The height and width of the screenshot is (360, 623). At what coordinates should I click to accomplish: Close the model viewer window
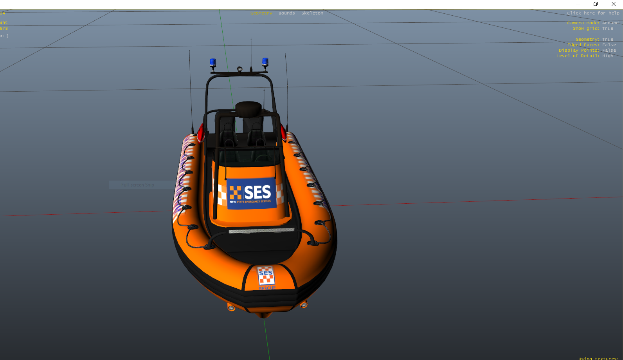coord(614,4)
